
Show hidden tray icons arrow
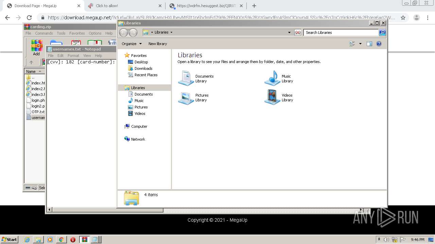(x=379, y=240)
